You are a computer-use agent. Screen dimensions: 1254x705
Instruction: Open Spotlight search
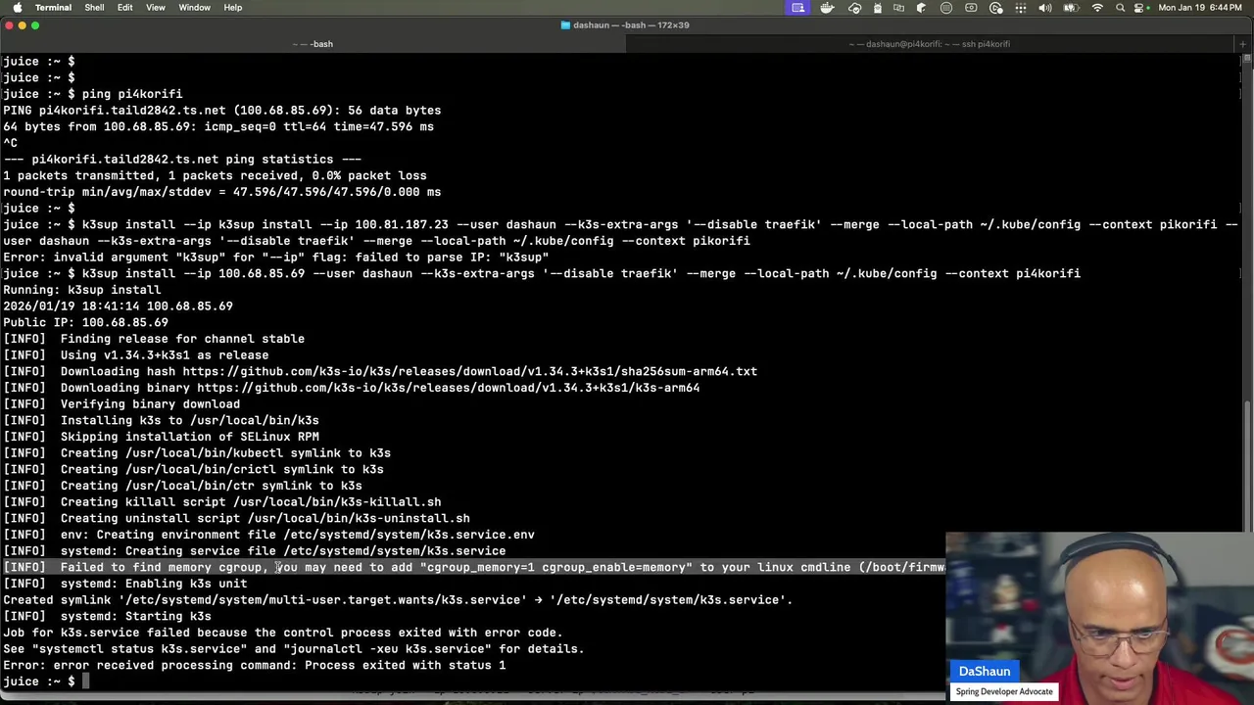[x=1121, y=8]
